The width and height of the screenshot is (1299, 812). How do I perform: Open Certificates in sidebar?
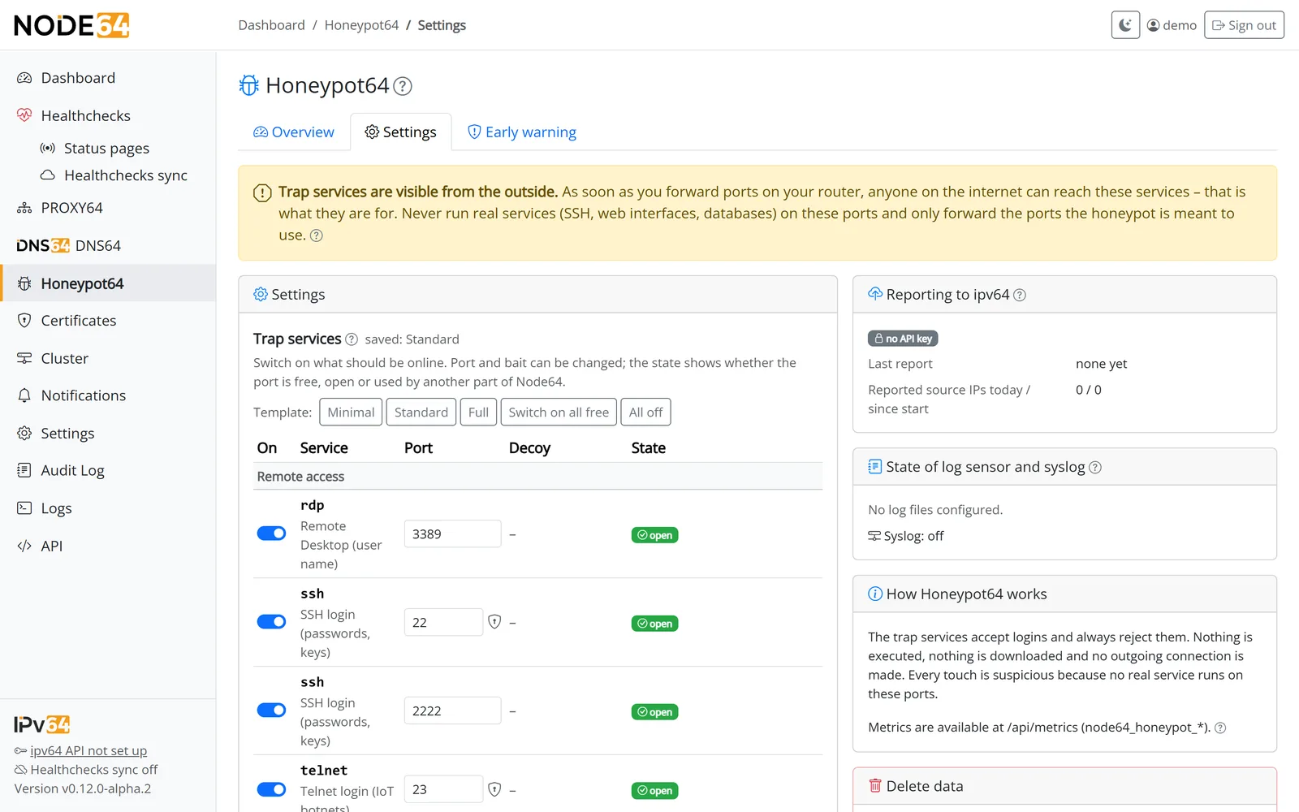pos(108,321)
